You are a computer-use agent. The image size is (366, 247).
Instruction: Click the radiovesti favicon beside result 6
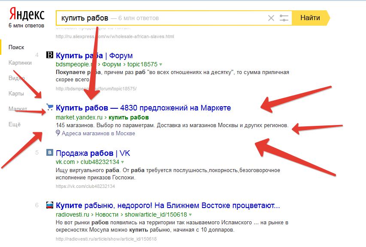point(50,205)
